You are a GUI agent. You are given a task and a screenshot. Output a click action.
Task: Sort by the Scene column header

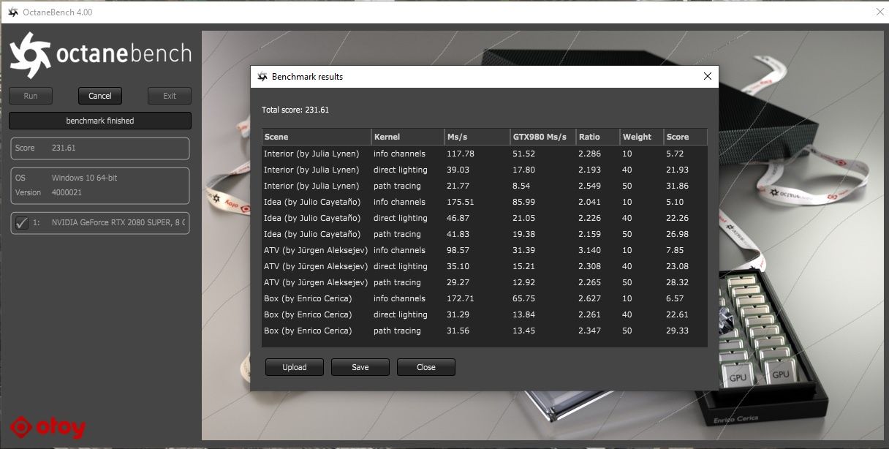(x=317, y=137)
